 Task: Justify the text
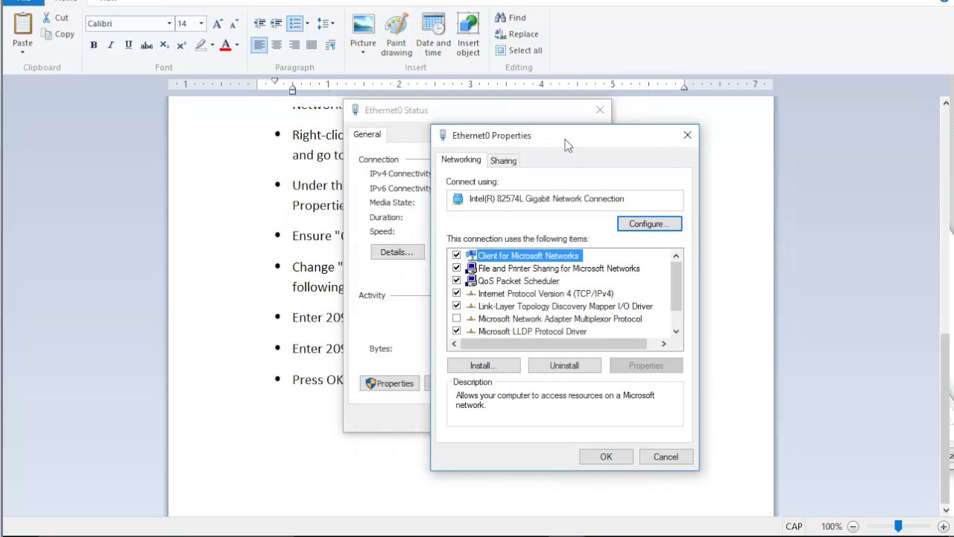point(312,45)
